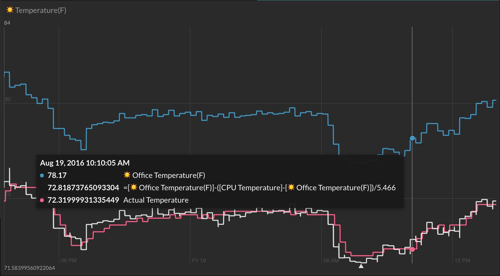500x276 pixels.
Task: Click the Actual Temperature label in the tooltip
Action: 156,200
